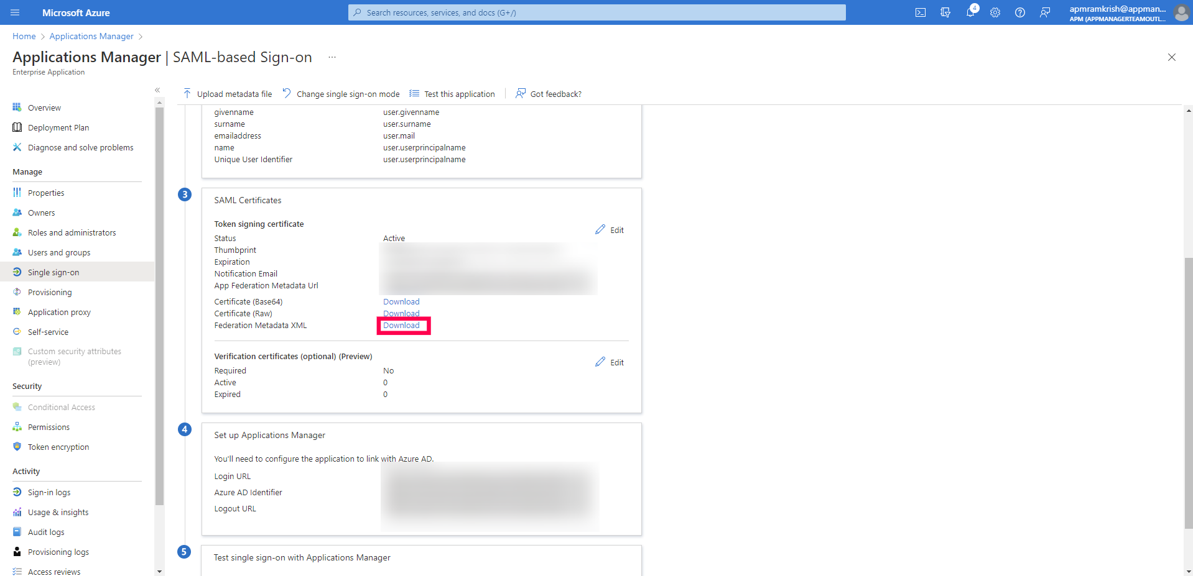
Task: Click the Permissions sidebar icon
Action: pos(17,427)
